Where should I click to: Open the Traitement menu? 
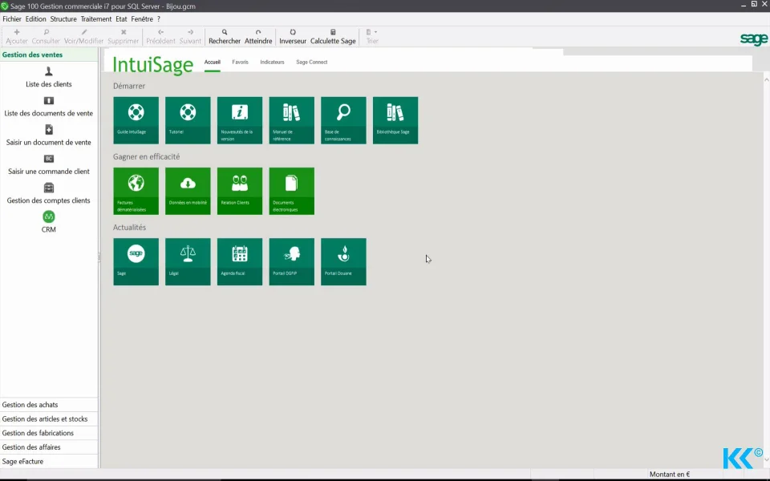tap(96, 19)
